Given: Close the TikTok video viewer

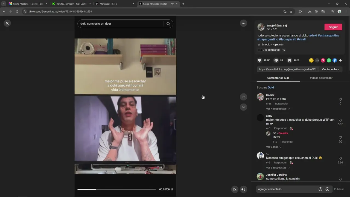Looking at the screenshot, I should (x=7, y=23).
